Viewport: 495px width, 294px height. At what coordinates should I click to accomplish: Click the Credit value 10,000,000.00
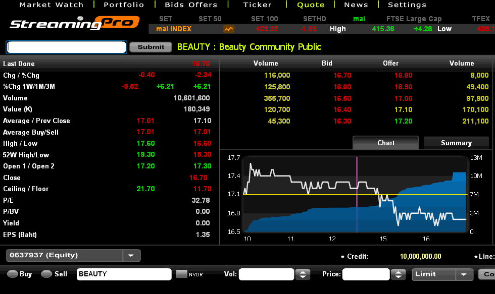pyautogui.click(x=420, y=257)
